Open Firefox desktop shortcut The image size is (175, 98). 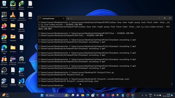tap(4, 27)
